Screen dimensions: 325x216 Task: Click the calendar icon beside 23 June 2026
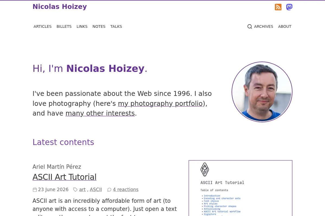(35, 190)
